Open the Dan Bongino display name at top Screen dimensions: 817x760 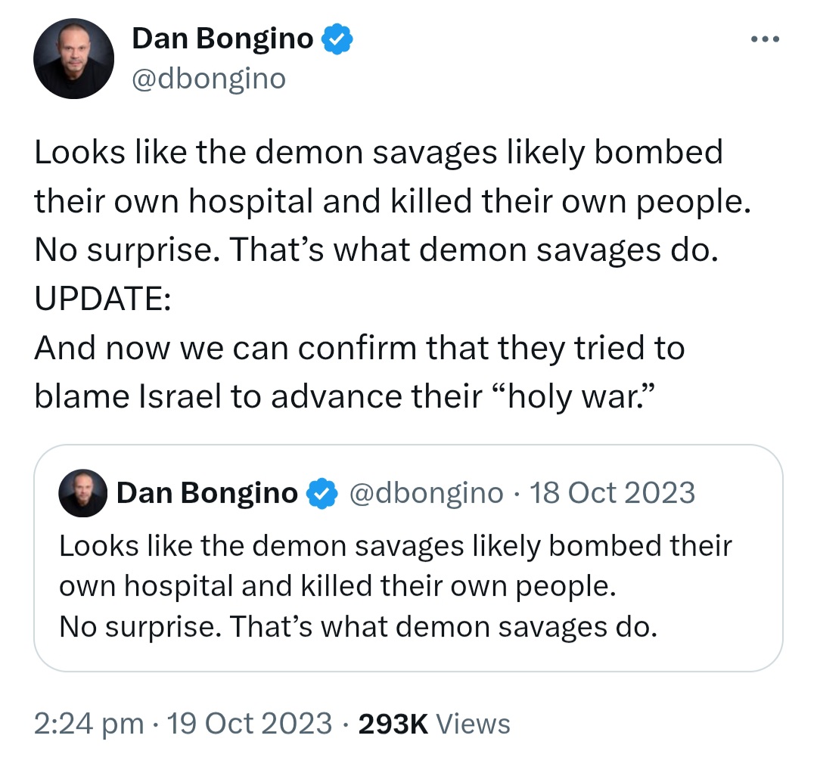tap(222, 39)
